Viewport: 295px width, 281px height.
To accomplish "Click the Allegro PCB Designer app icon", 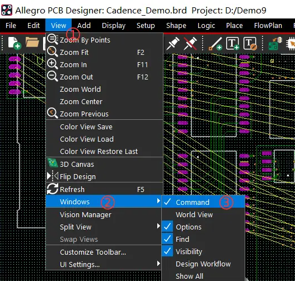I will click(x=7, y=10).
